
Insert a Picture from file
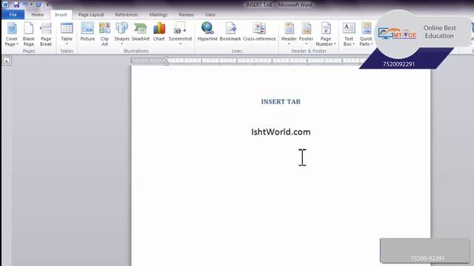click(87, 32)
